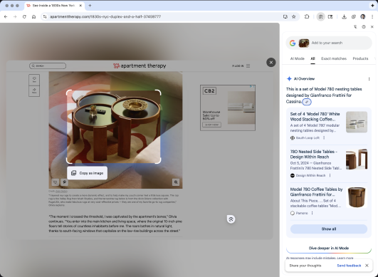Image resolution: width=378 pixels, height=277 pixels.
Task: Click the Apartment Therapy search box
Action: click(48, 66)
